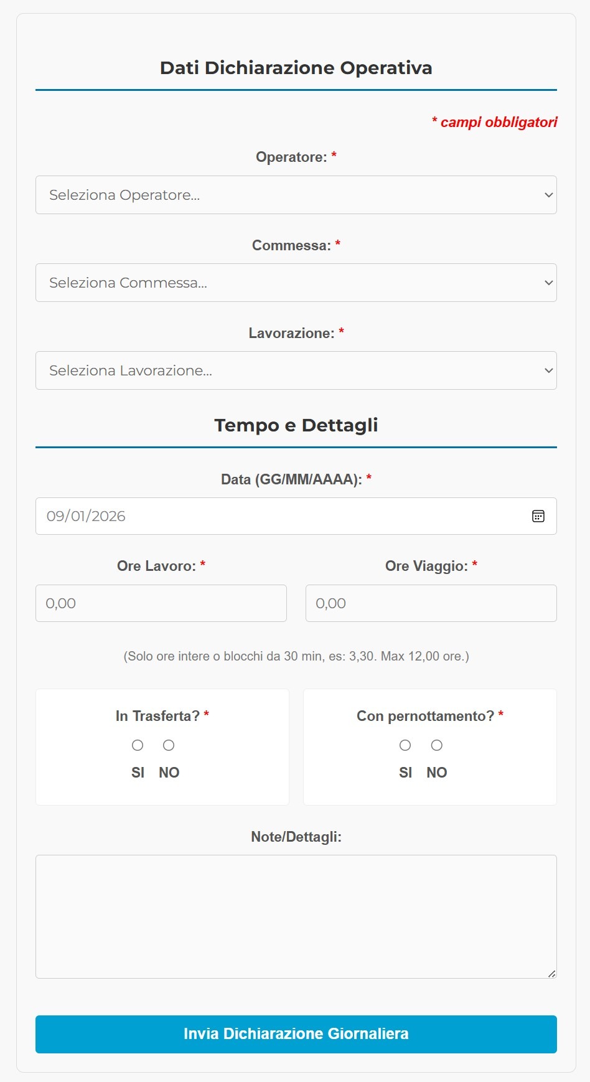The image size is (590, 1082).
Task: Click the Note/Dettagli label
Action: pos(296,837)
